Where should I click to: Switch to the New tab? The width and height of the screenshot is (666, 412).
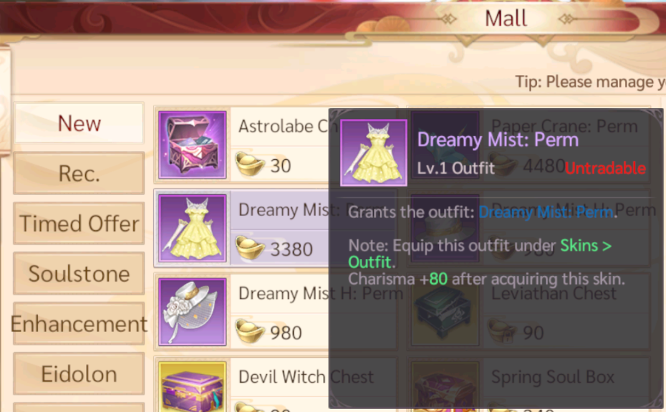coord(79,124)
